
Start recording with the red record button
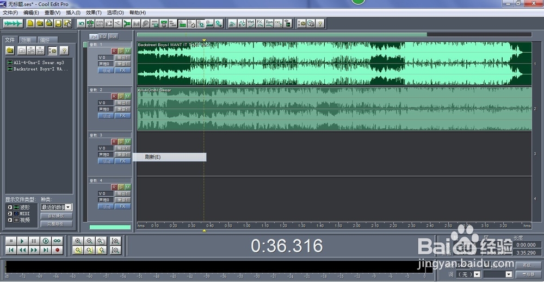(x=57, y=250)
